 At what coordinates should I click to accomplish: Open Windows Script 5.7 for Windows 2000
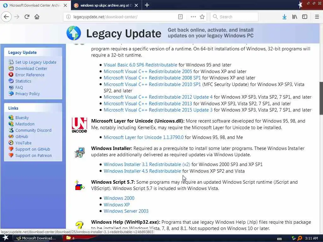(119, 198)
